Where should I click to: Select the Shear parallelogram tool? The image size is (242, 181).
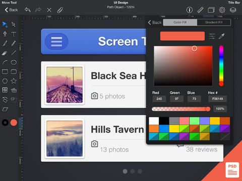(x=5, y=110)
